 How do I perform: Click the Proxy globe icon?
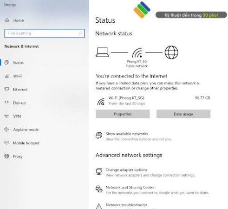point(7,156)
